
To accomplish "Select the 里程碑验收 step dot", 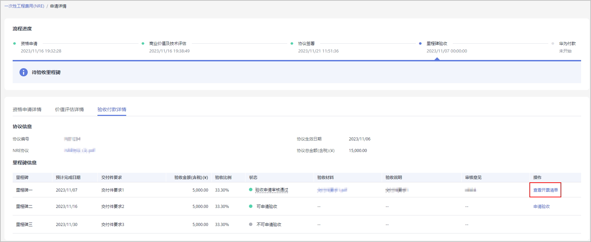I will [x=420, y=43].
